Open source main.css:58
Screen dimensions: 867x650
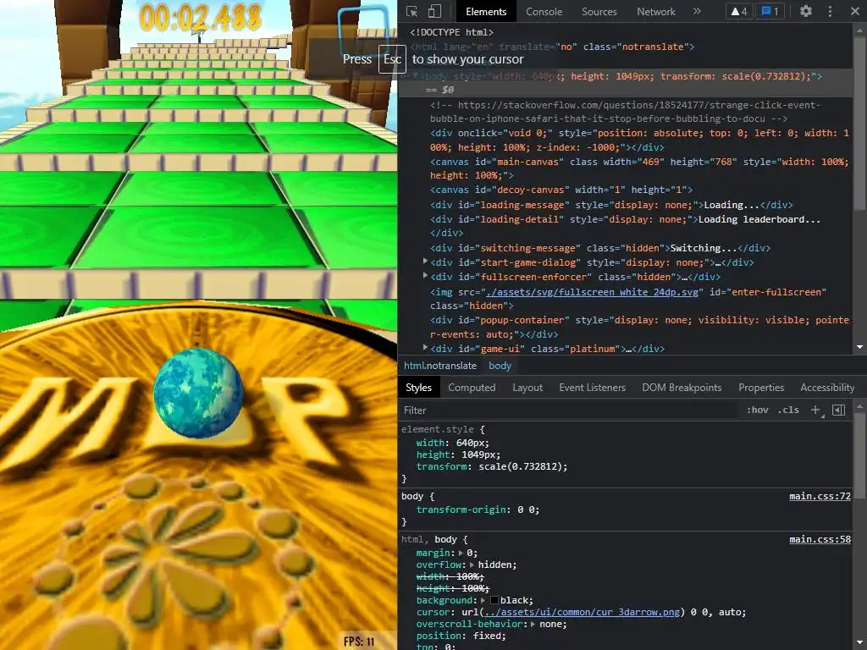point(820,539)
